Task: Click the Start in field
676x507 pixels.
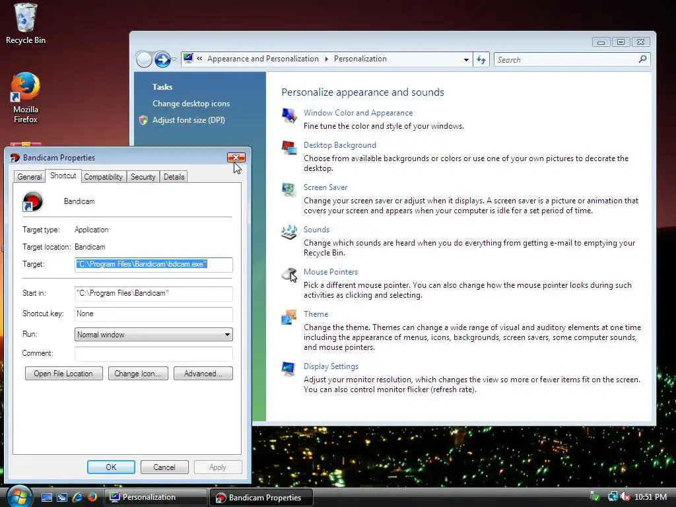Action: coord(153,294)
